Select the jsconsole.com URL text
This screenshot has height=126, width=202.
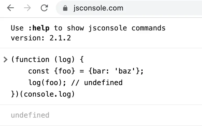98,8
